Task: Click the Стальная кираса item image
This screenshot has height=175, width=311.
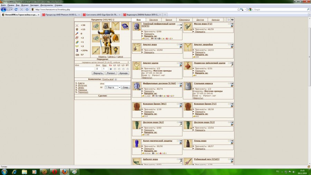Action: click(188, 86)
